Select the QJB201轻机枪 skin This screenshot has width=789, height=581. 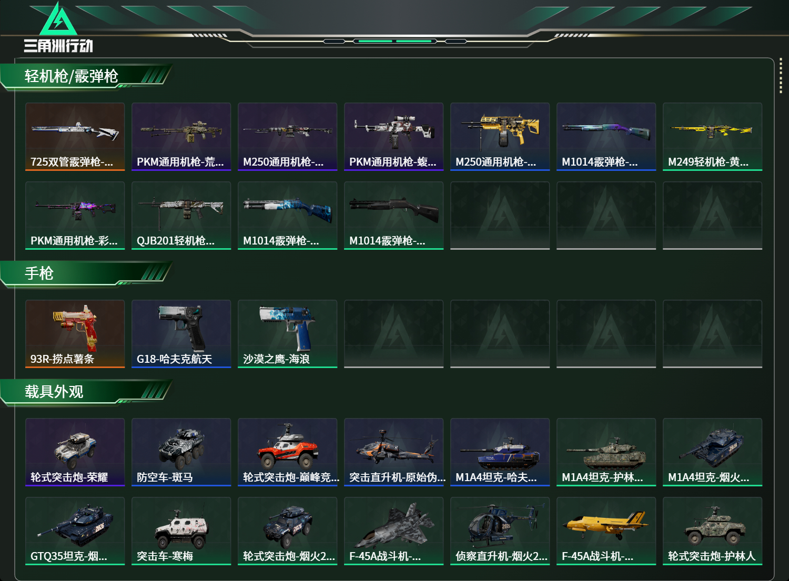(181, 216)
